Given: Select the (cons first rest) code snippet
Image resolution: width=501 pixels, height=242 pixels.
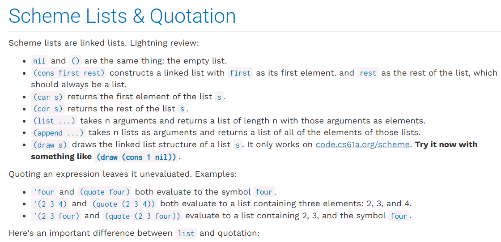Looking at the screenshot, I should coord(68,73).
